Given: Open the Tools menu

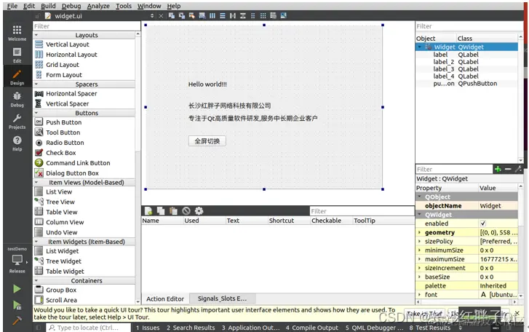Looking at the screenshot, I should click(124, 6).
